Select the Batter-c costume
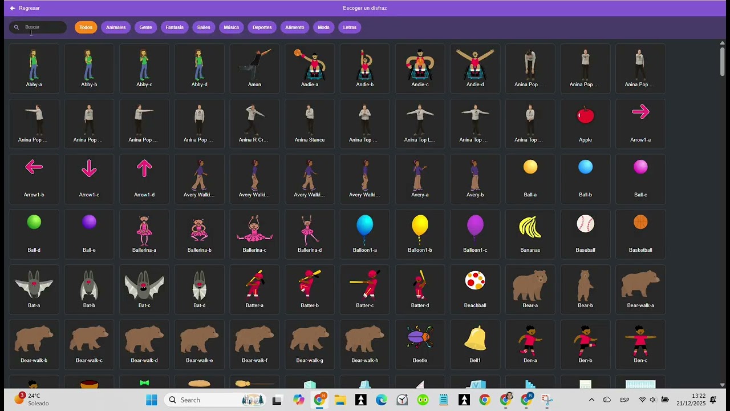The image size is (730, 411). point(365,289)
